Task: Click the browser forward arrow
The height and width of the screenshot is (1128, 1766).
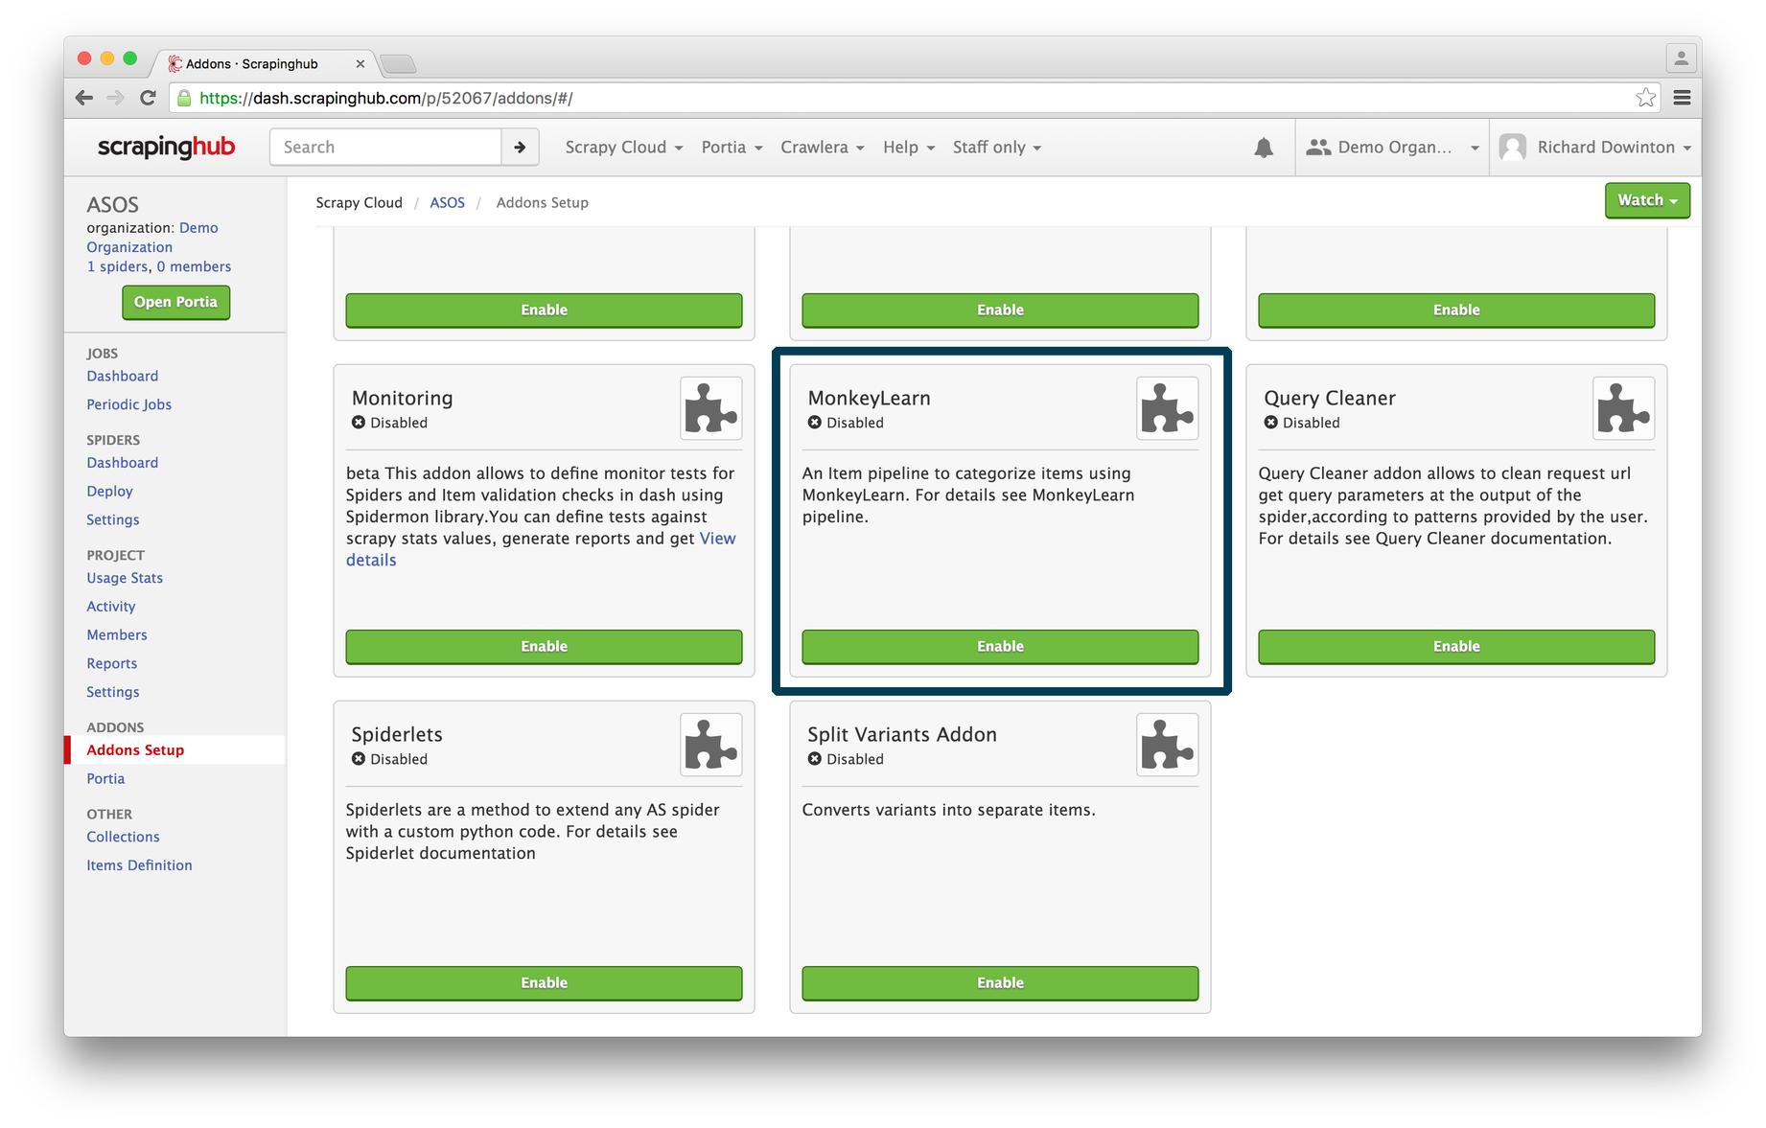Action: coord(115,98)
